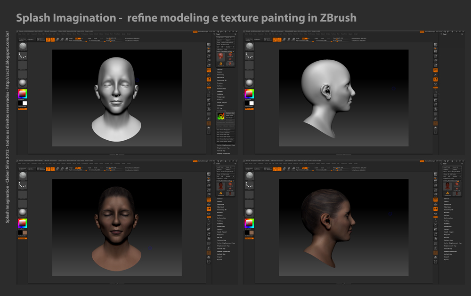Image resolution: width=471 pixels, height=296 pixels.
Task: Click Clone Txtr in gray front-view Texture Map
Action: (230, 116)
